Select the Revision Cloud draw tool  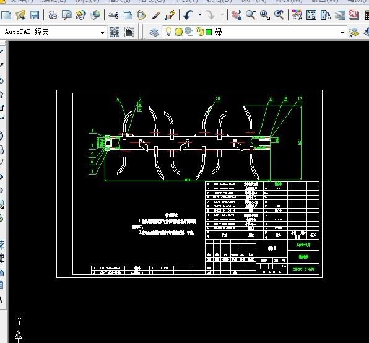click(1, 150)
